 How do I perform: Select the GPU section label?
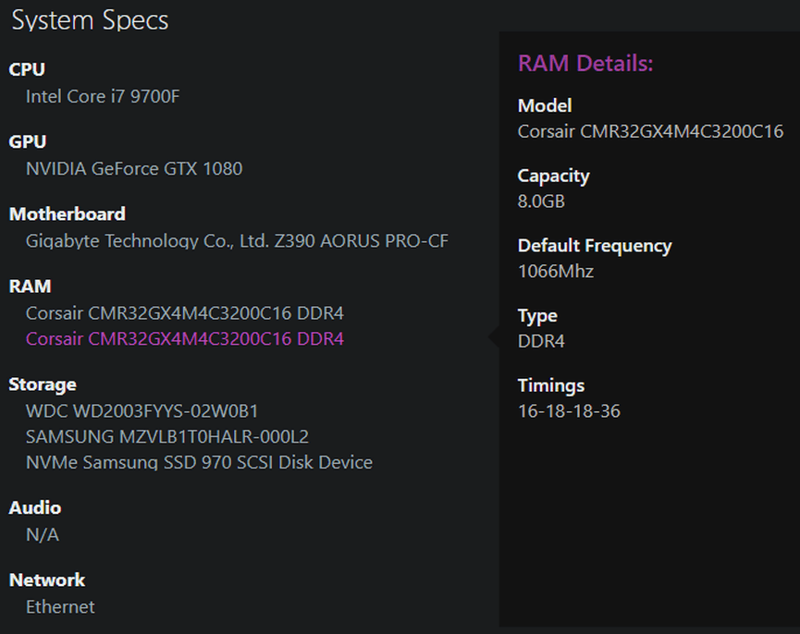click(28, 141)
